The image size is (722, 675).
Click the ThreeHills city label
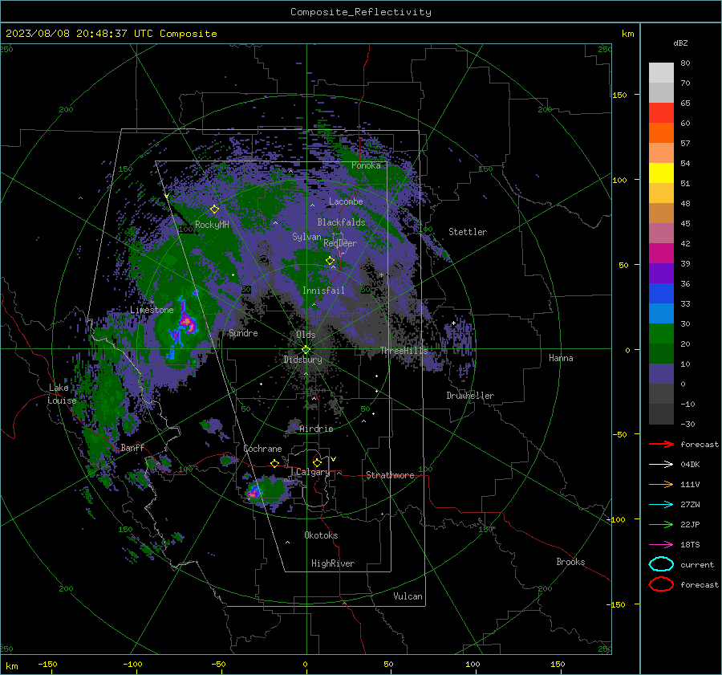(404, 351)
